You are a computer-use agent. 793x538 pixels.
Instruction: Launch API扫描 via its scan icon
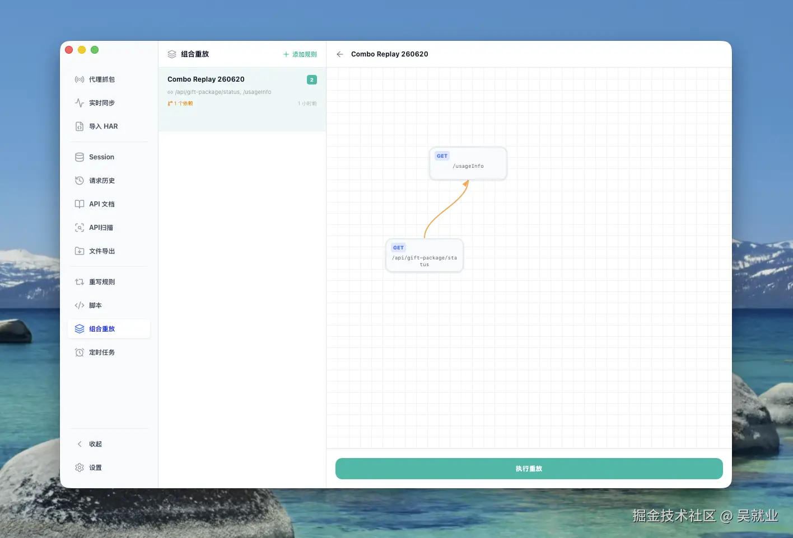80,228
